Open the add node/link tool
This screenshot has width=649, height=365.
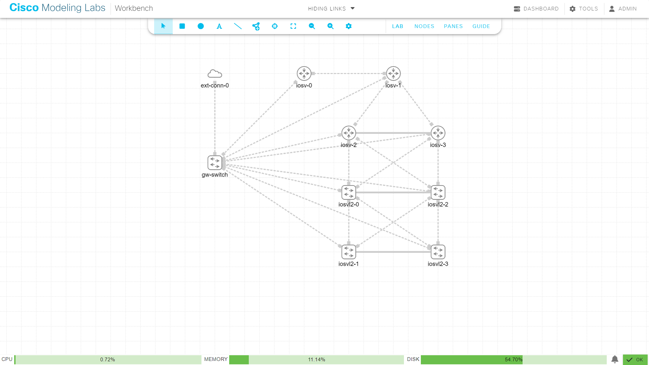(256, 26)
